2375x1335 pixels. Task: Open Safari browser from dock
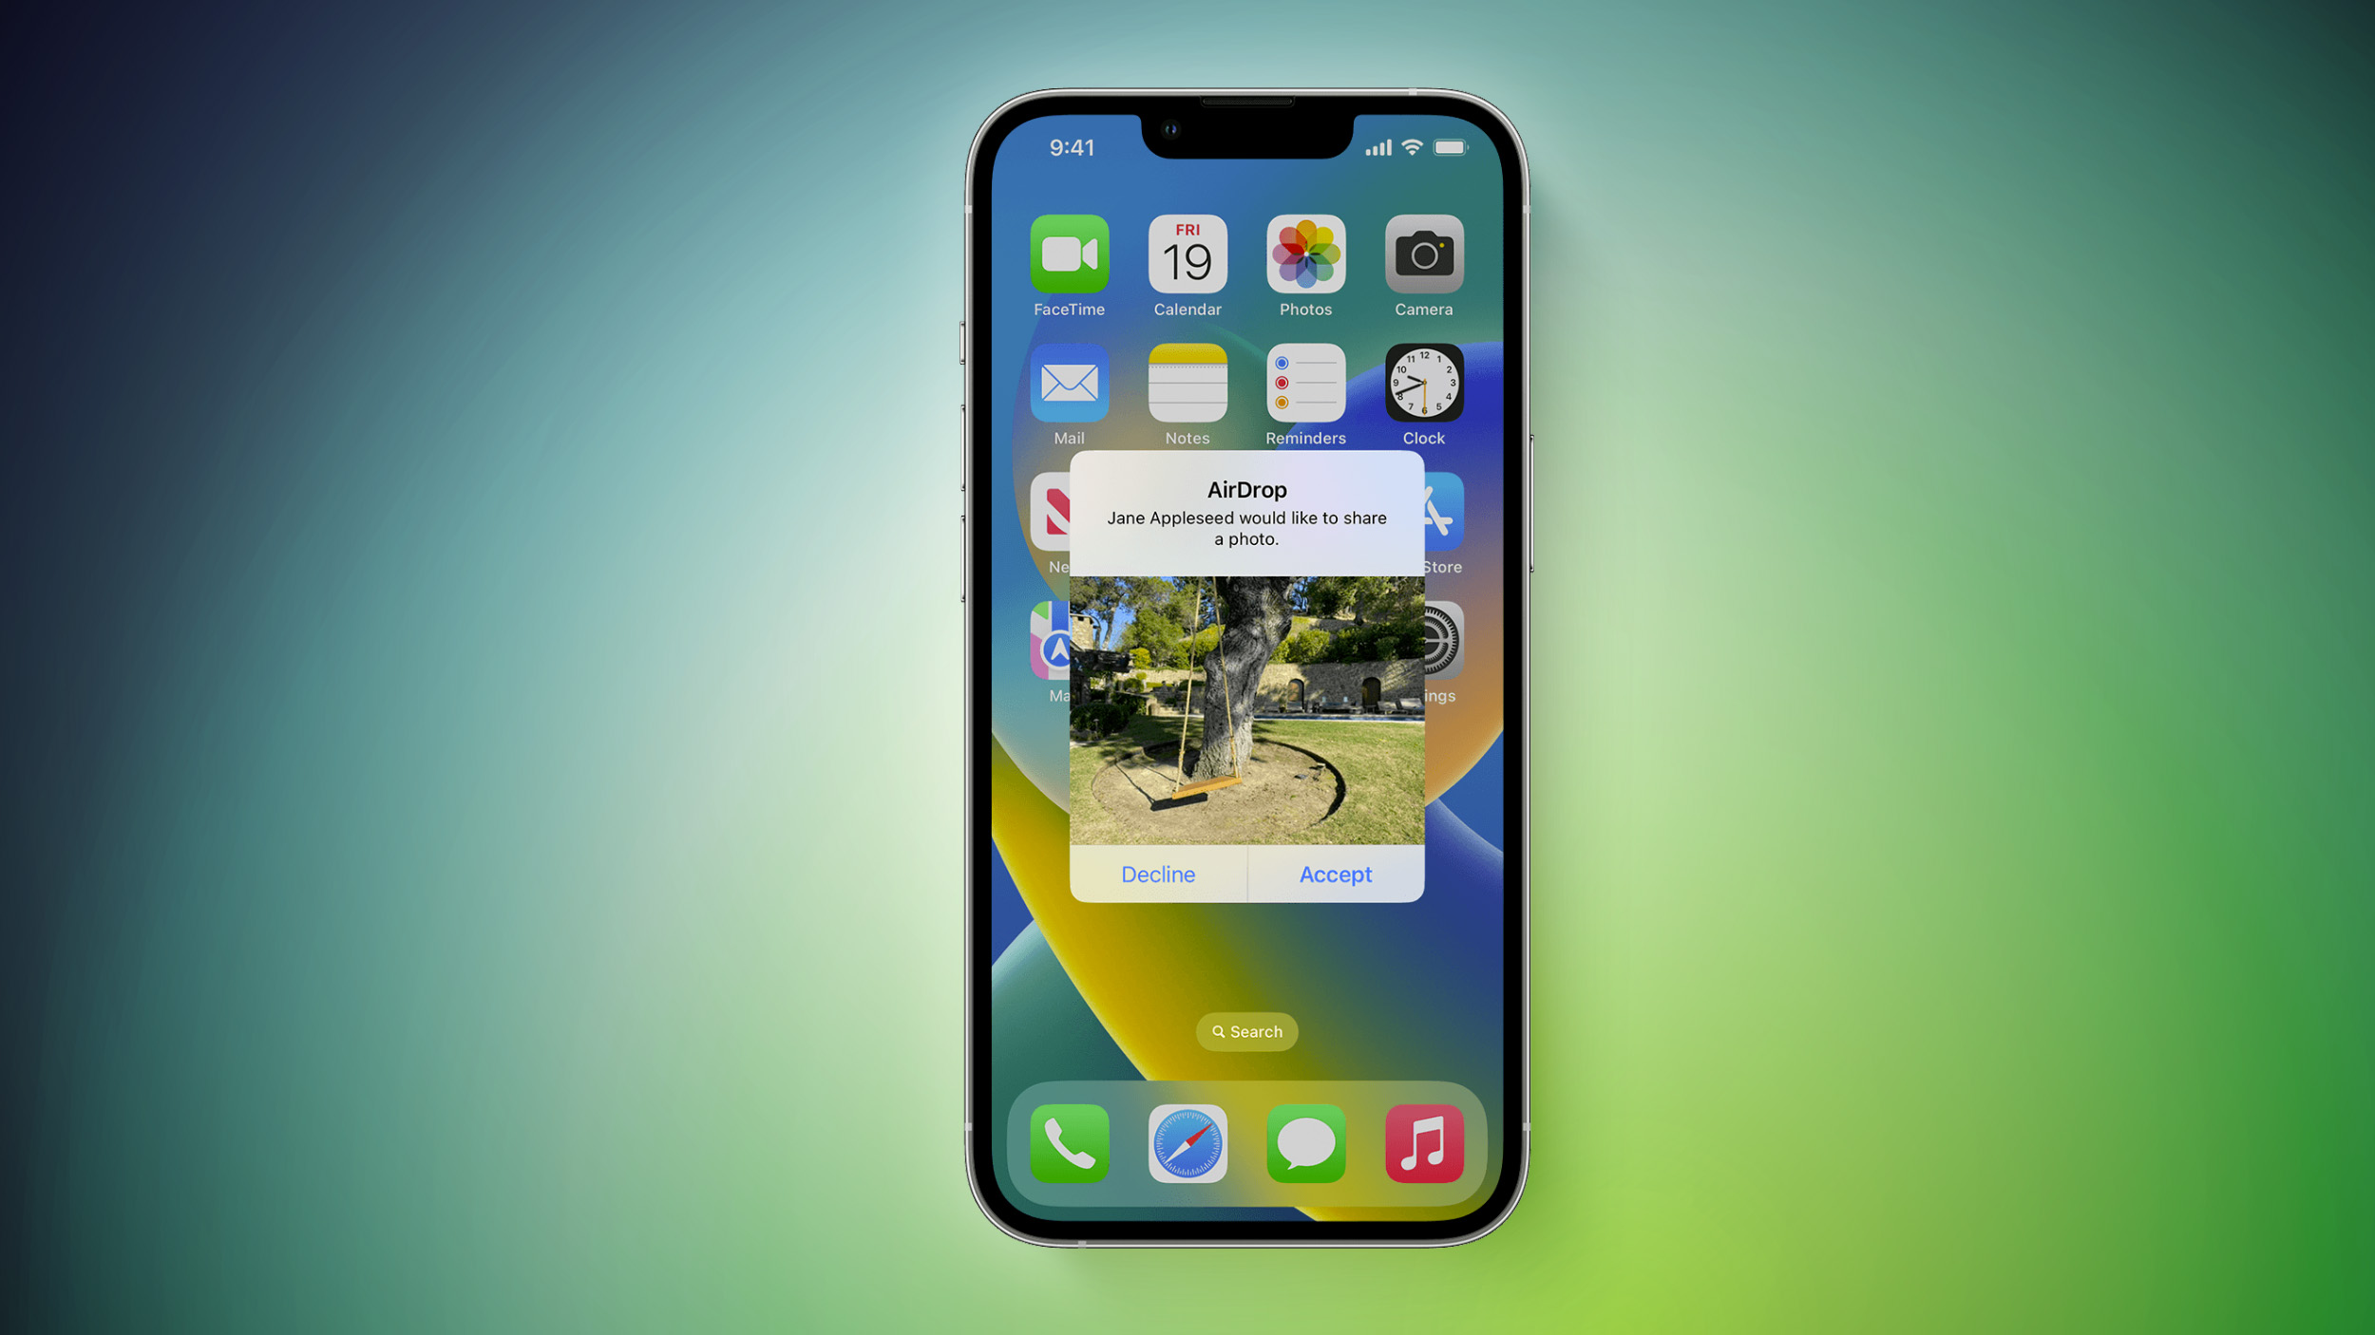[1187, 1142]
